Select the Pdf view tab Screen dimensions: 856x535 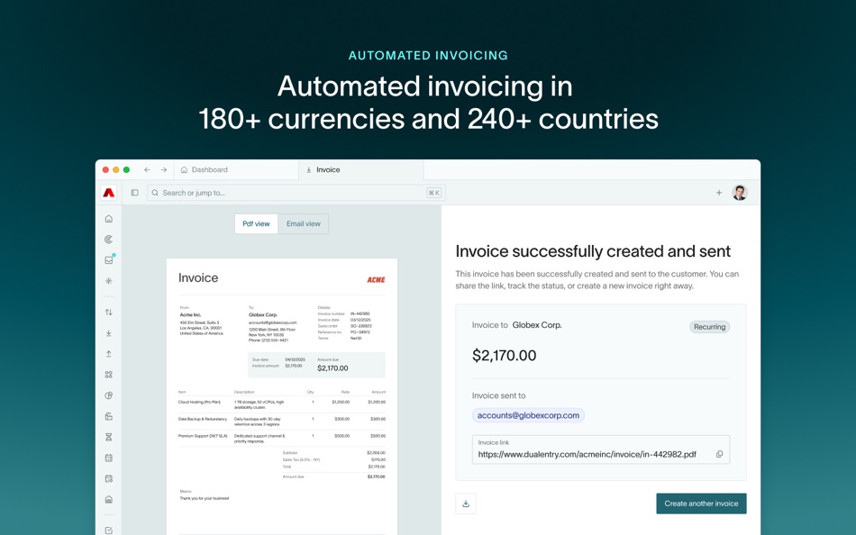tap(256, 224)
